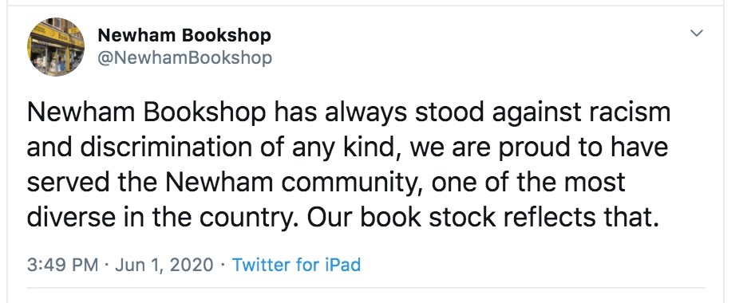Click the divider line below the timestamp
Viewport: 747px width, 303px height.
(x=366, y=287)
